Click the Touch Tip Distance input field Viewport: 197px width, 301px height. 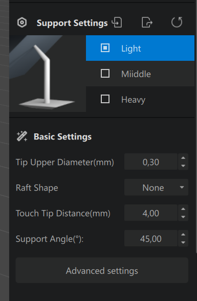pyautogui.click(x=151, y=213)
